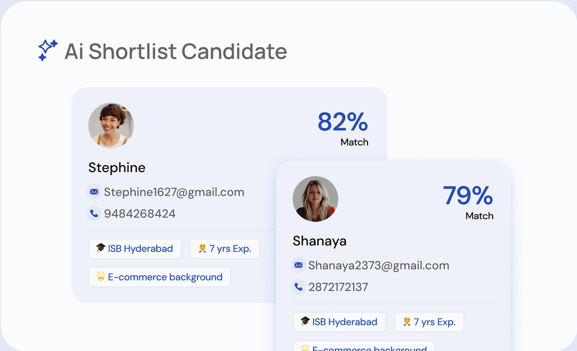Click Stephine's email address link
The height and width of the screenshot is (351, 577).
[x=175, y=192]
